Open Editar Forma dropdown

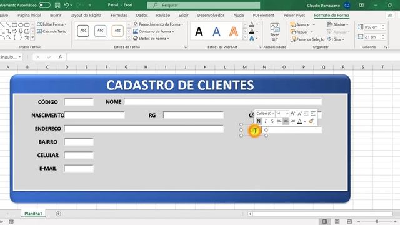pyautogui.click(x=52, y=24)
